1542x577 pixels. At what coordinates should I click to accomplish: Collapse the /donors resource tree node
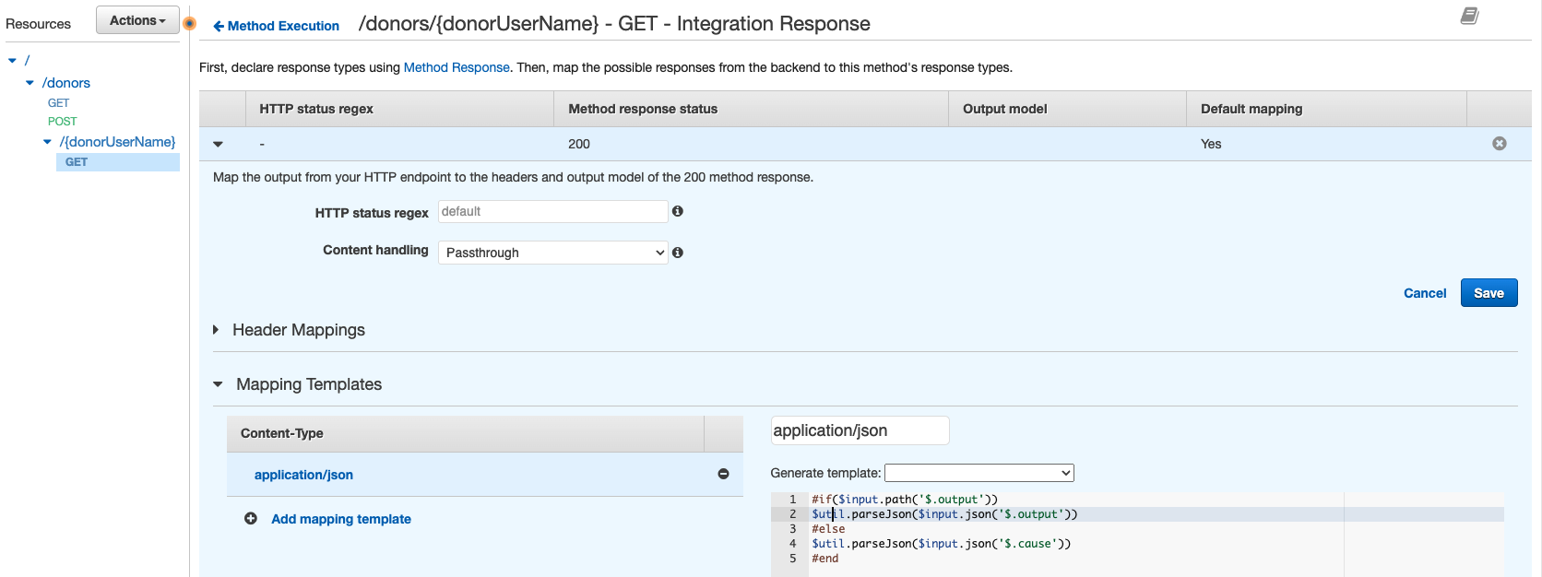pyautogui.click(x=30, y=83)
